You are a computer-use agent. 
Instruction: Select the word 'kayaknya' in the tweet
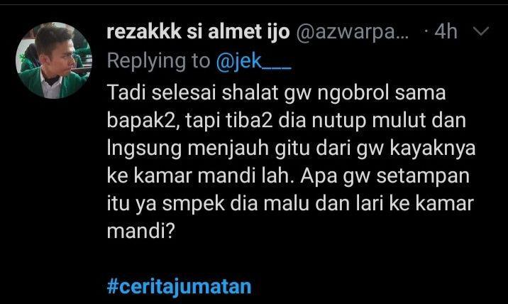(433, 149)
